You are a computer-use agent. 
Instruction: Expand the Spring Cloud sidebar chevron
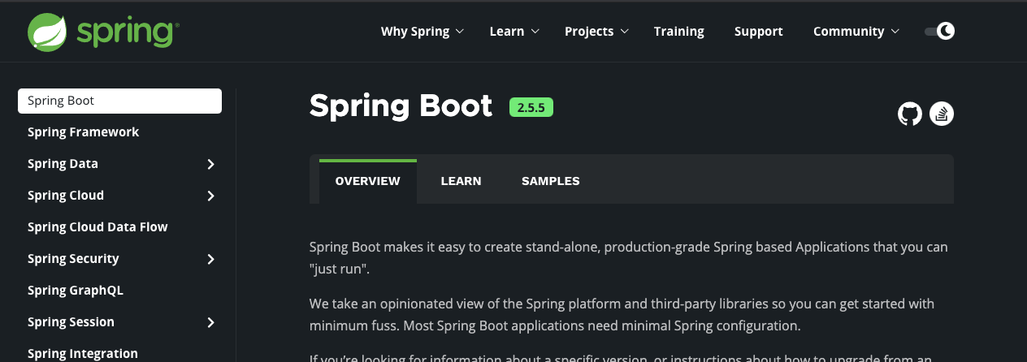coord(211,196)
